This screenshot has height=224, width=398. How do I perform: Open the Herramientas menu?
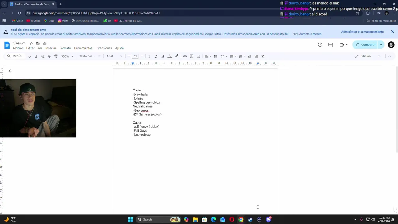tap(83, 48)
